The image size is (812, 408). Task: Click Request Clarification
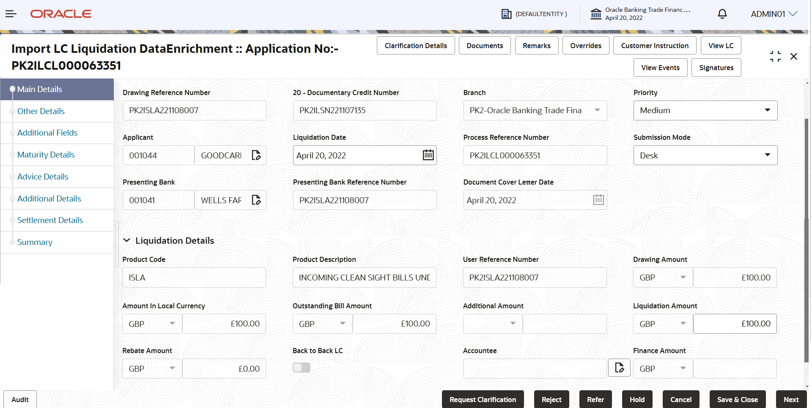483,400
